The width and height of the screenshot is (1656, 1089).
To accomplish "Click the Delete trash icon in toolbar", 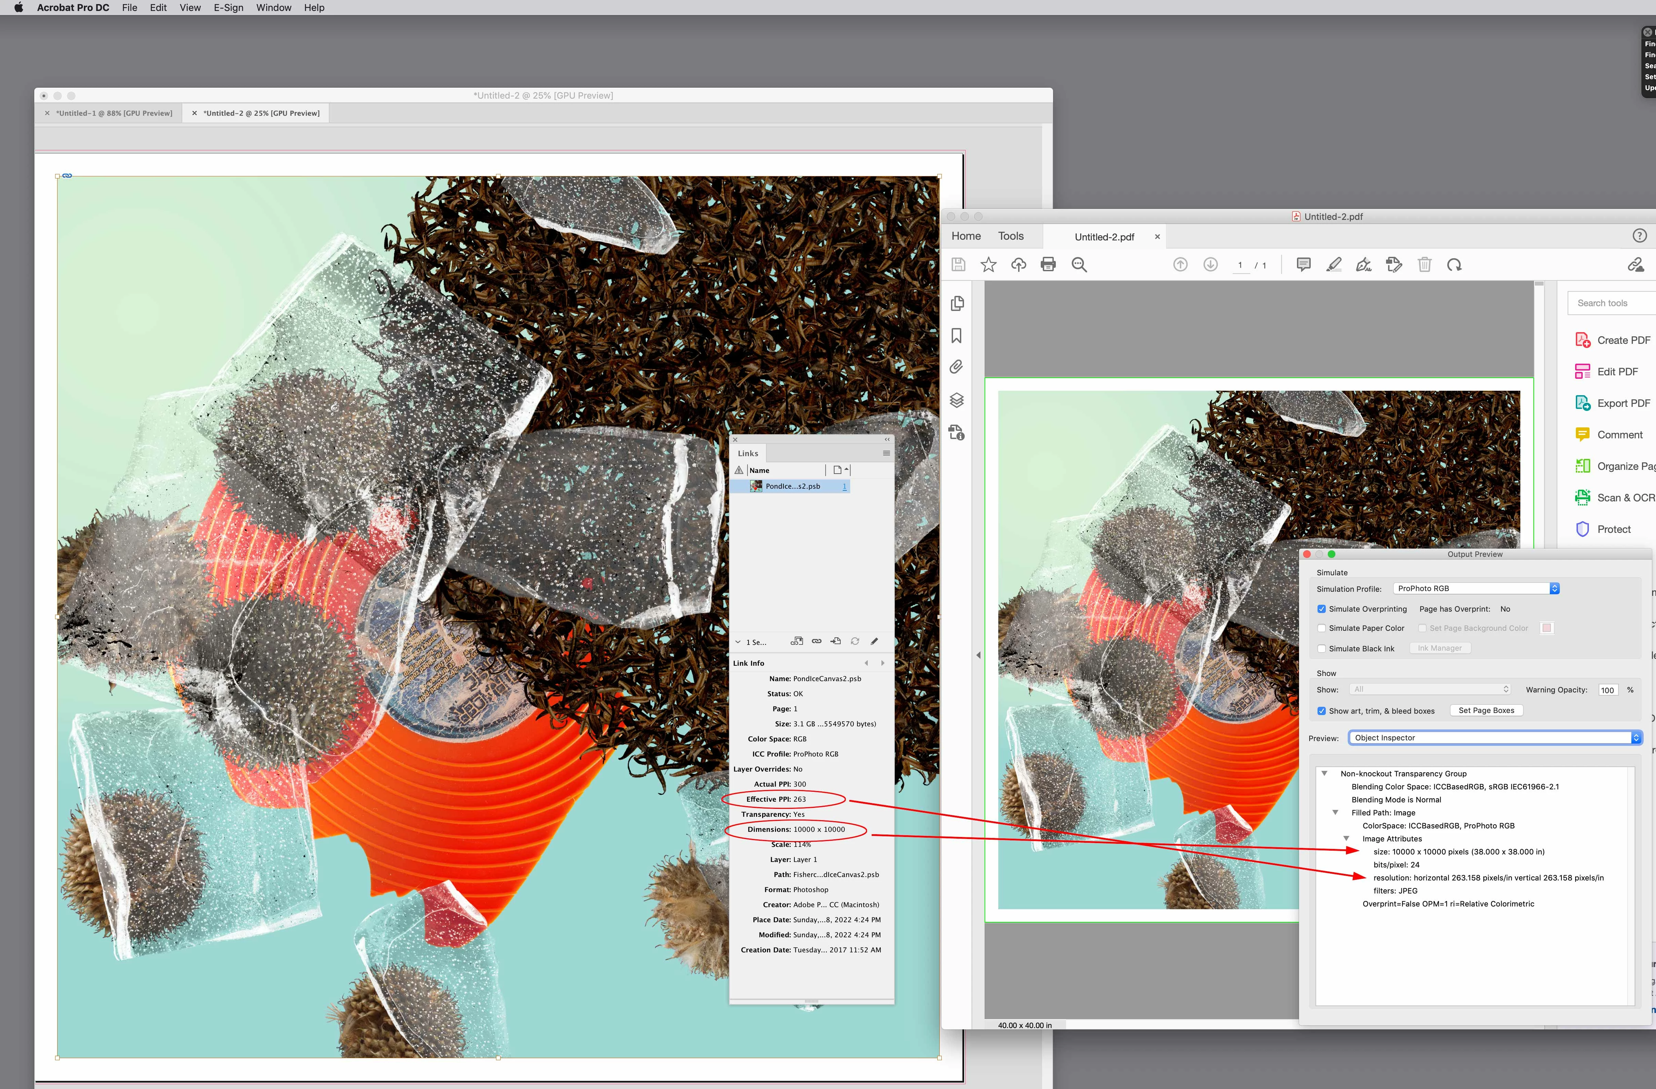I will click(x=1424, y=264).
